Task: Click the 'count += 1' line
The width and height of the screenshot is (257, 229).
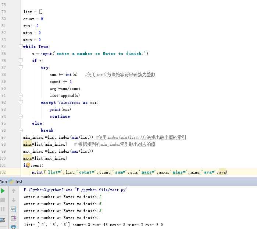Action: (61, 81)
